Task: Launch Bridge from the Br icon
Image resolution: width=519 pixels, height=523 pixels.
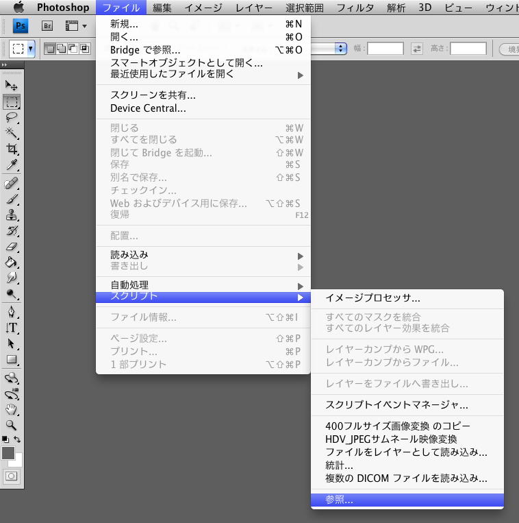Action: [x=47, y=25]
